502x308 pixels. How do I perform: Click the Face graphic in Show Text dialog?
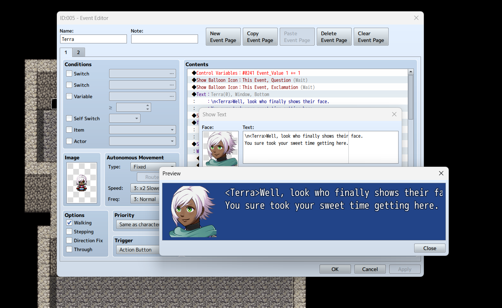[220, 149]
